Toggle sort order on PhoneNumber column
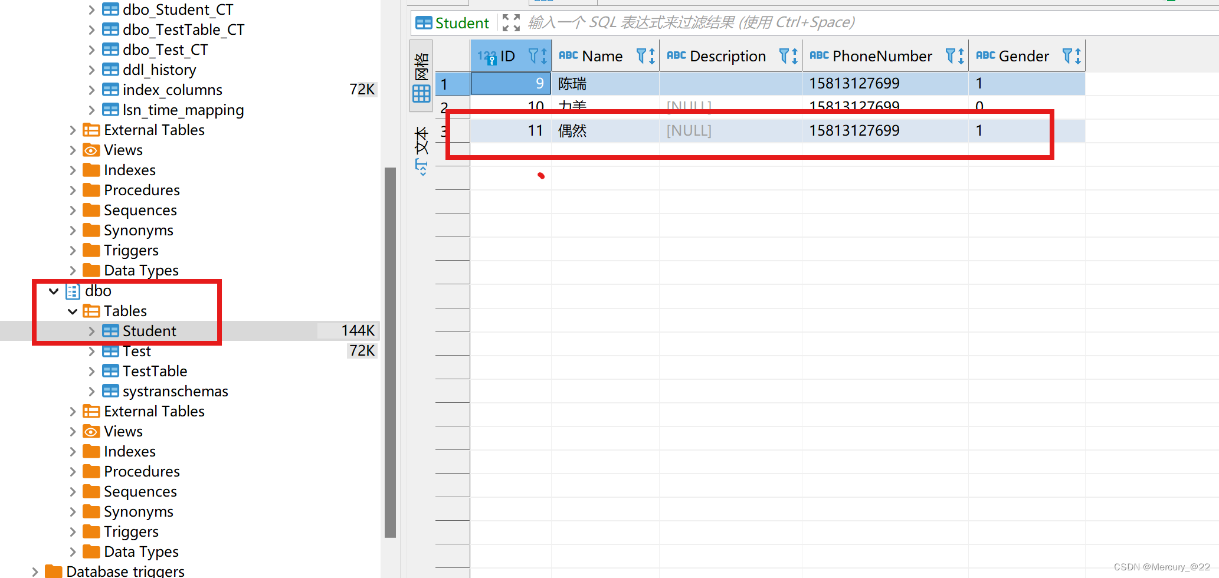The width and height of the screenshot is (1219, 578). click(x=961, y=55)
